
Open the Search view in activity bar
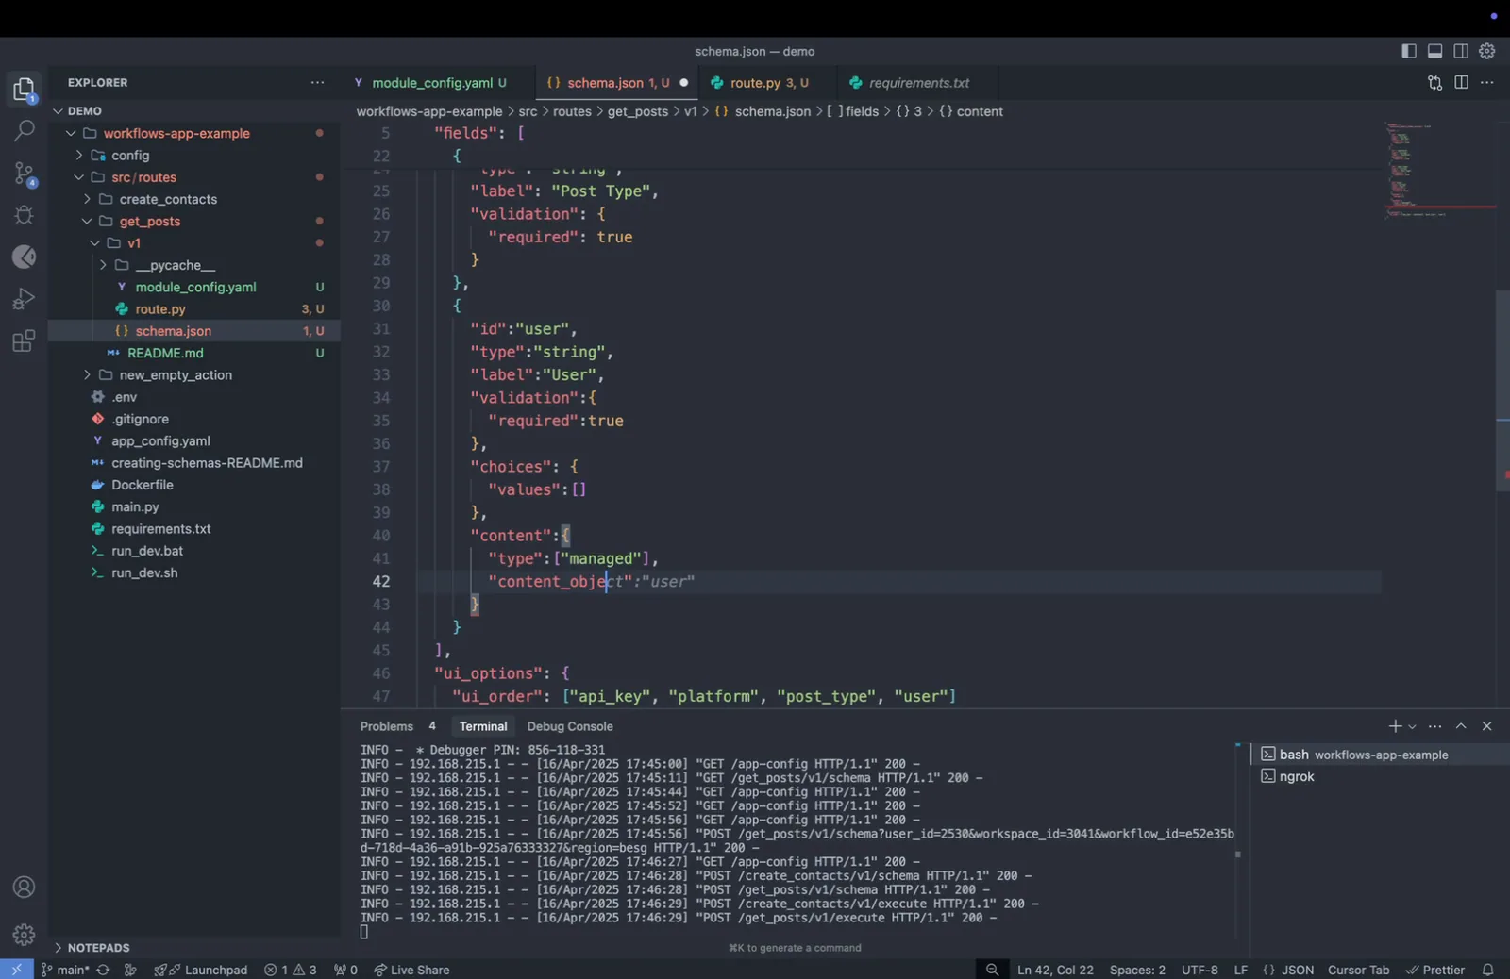coord(24,130)
